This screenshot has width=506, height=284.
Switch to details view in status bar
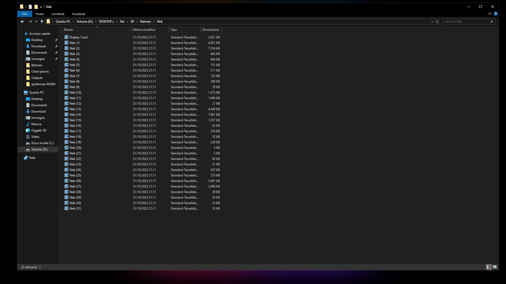coord(488,267)
